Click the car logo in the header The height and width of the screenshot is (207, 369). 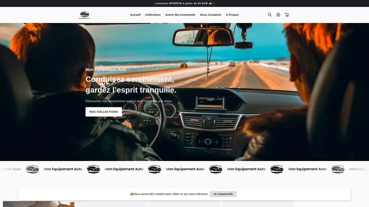click(x=85, y=15)
